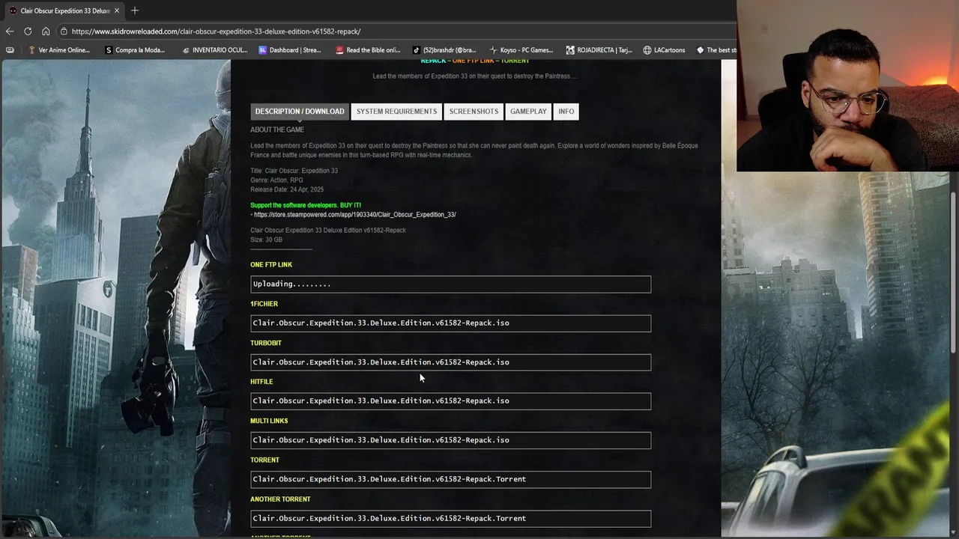View site information icon in address bar
The height and width of the screenshot is (539, 959).
64,31
